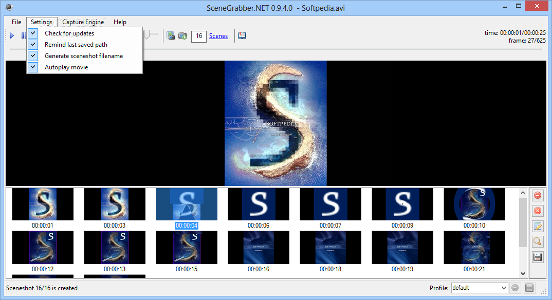Click the capture single sceneshot camera icon
The height and width of the screenshot is (300, 552).
coord(171,35)
